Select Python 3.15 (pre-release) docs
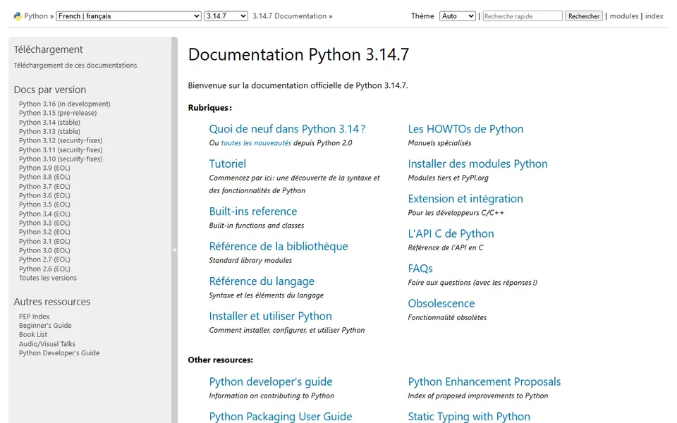This screenshot has height=423, width=677. pyautogui.click(x=58, y=113)
